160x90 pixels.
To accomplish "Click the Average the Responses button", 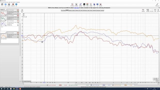I will (27, 81).
